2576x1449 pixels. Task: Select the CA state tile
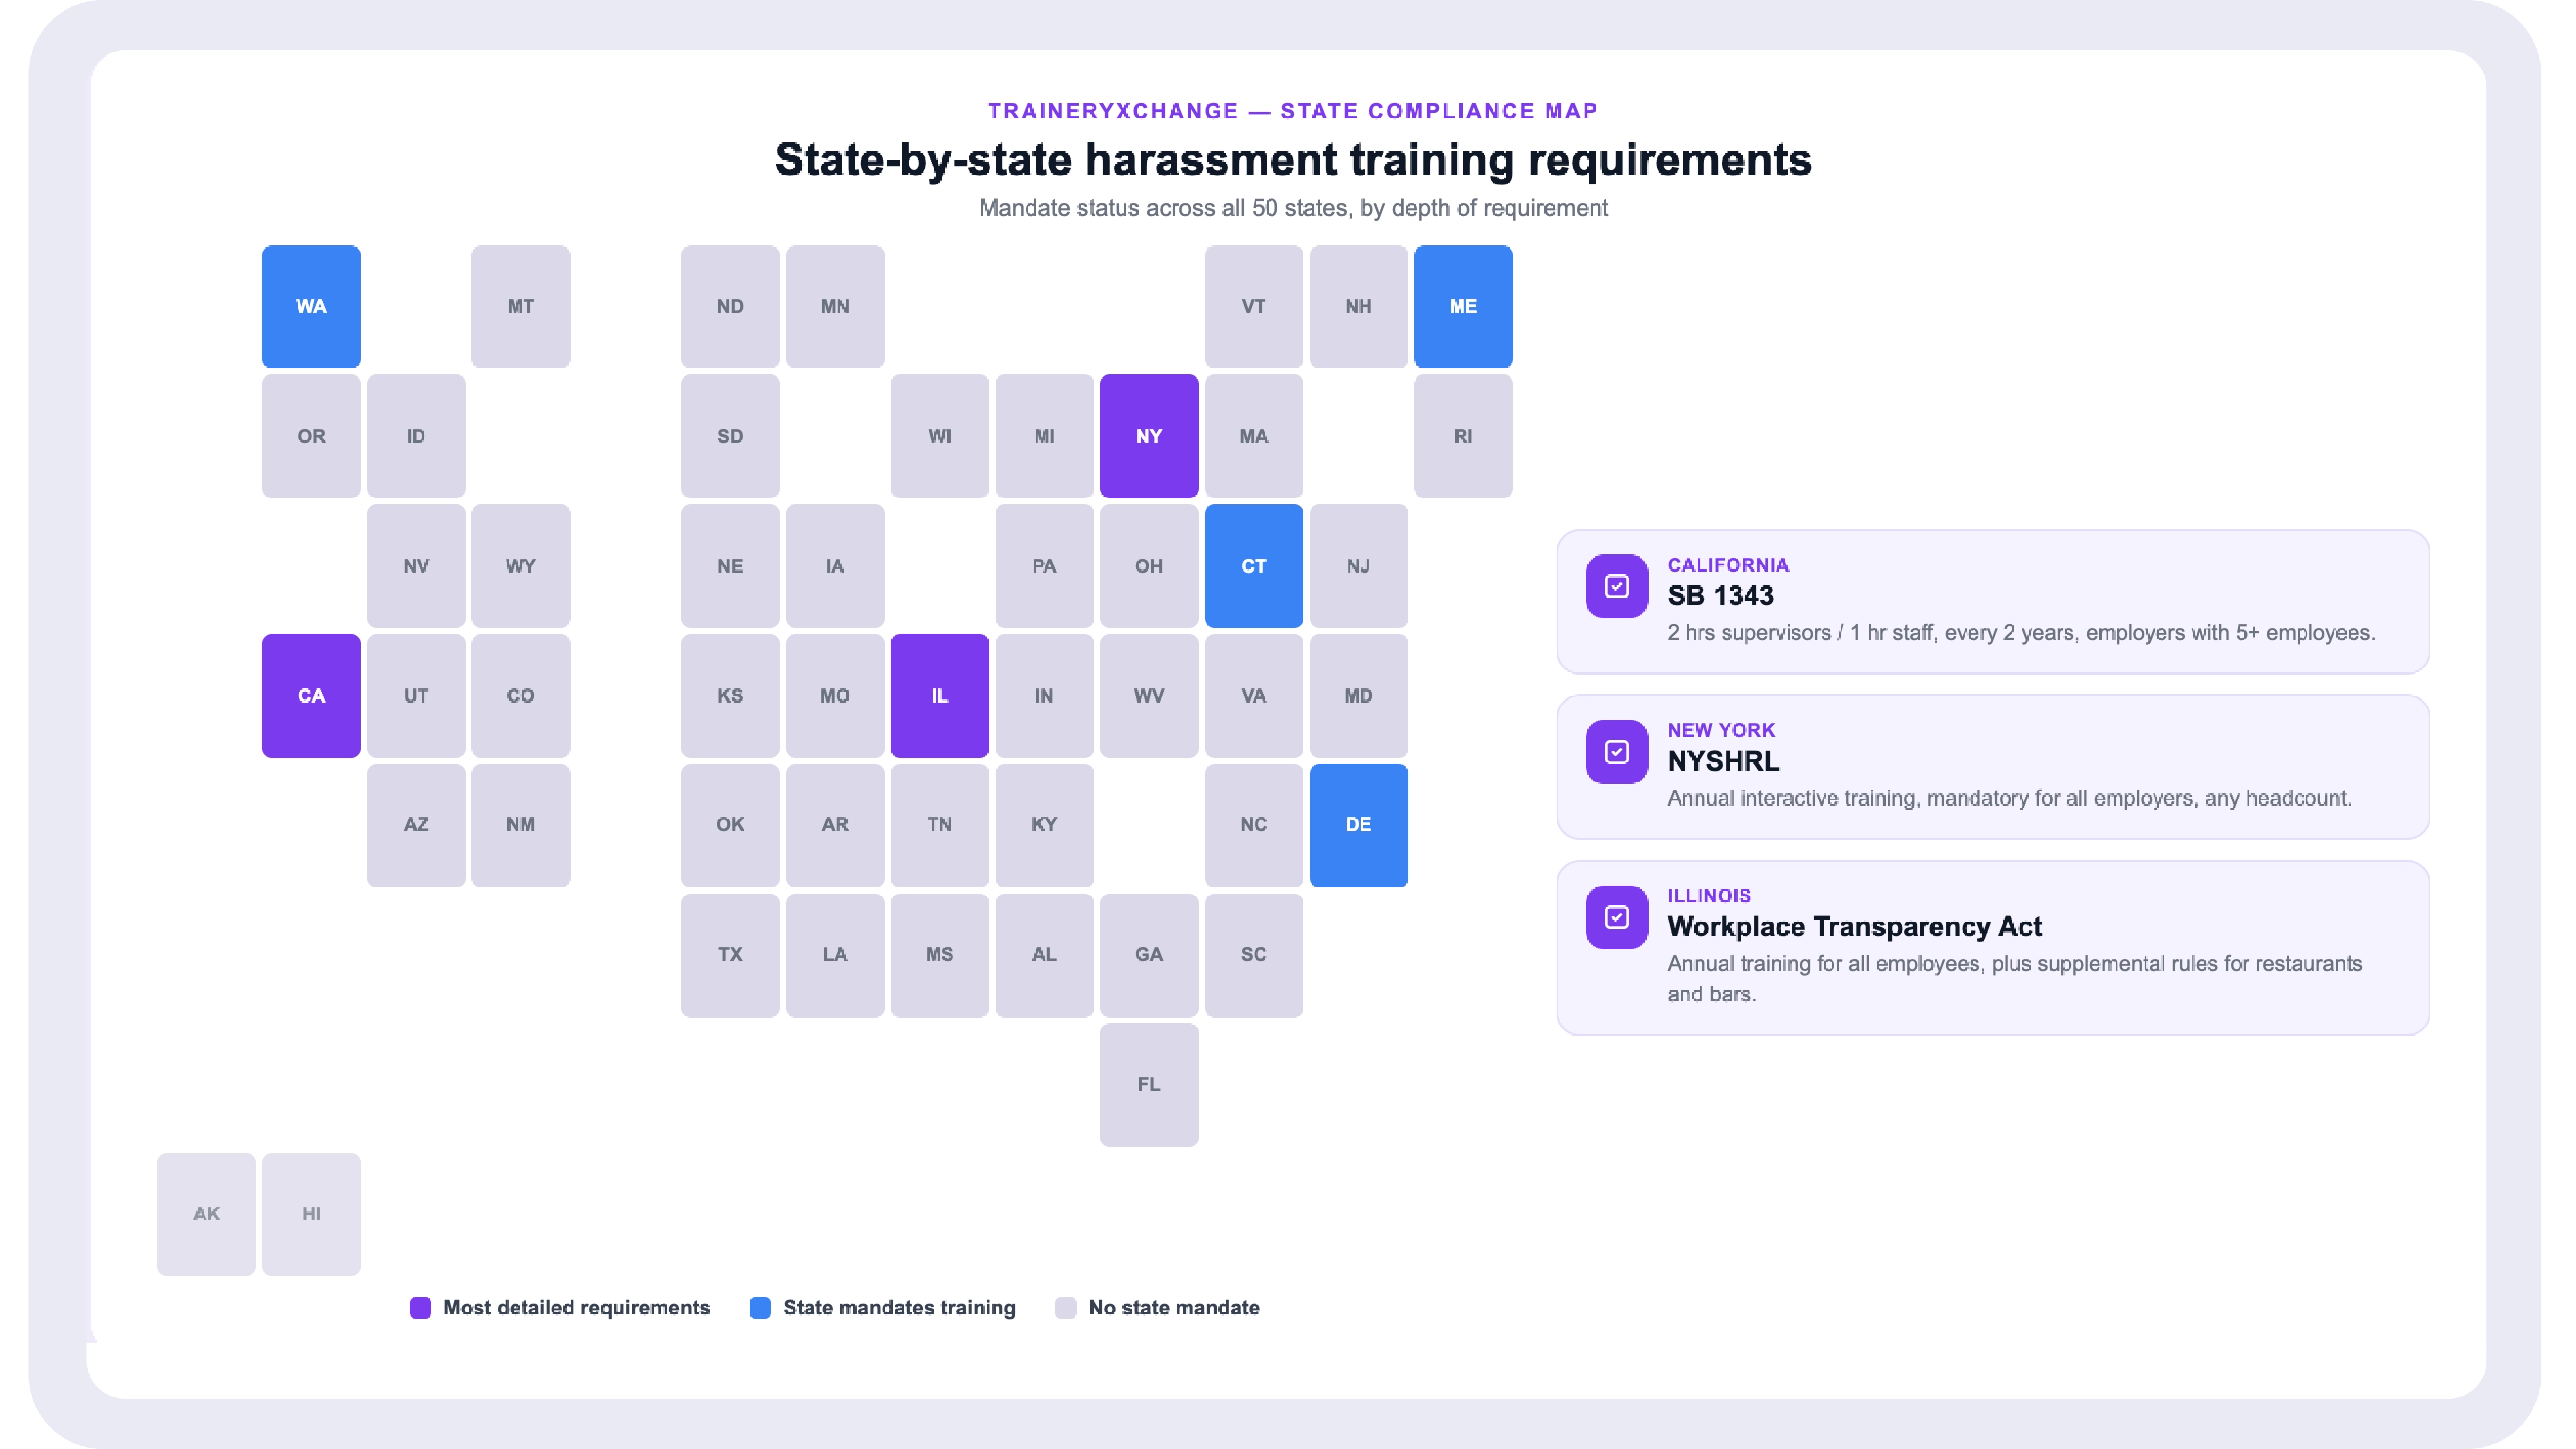pyautogui.click(x=311, y=696)
